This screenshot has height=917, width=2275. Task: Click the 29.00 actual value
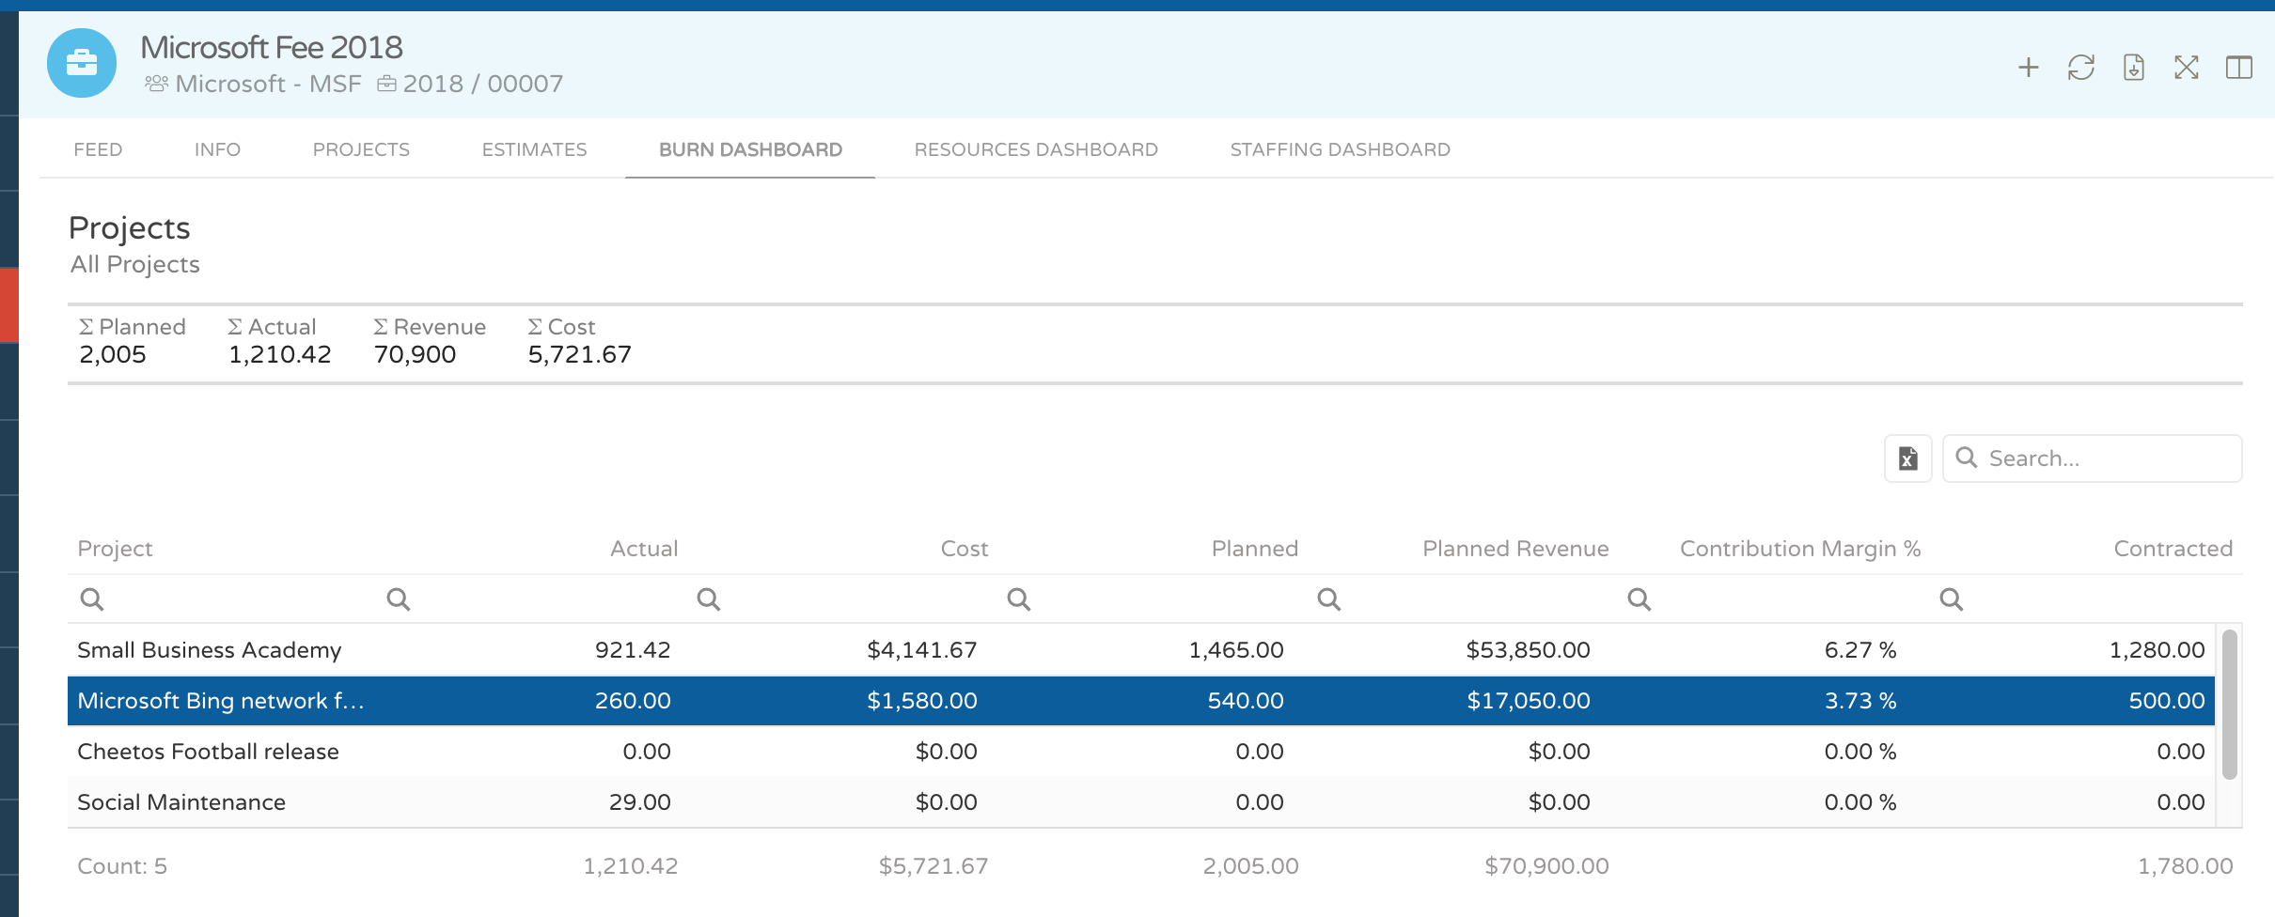click(x=640, y=802)
